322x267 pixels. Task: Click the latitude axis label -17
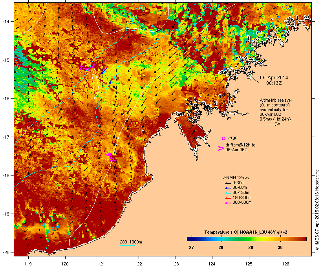(5, 137)
